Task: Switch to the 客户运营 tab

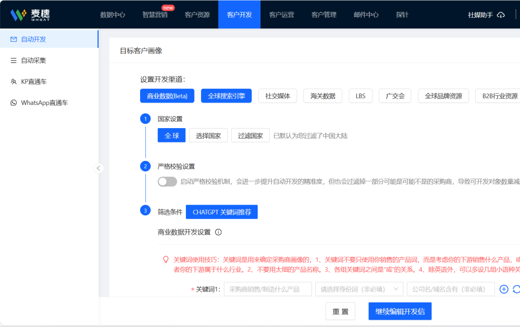Action: 282,14
